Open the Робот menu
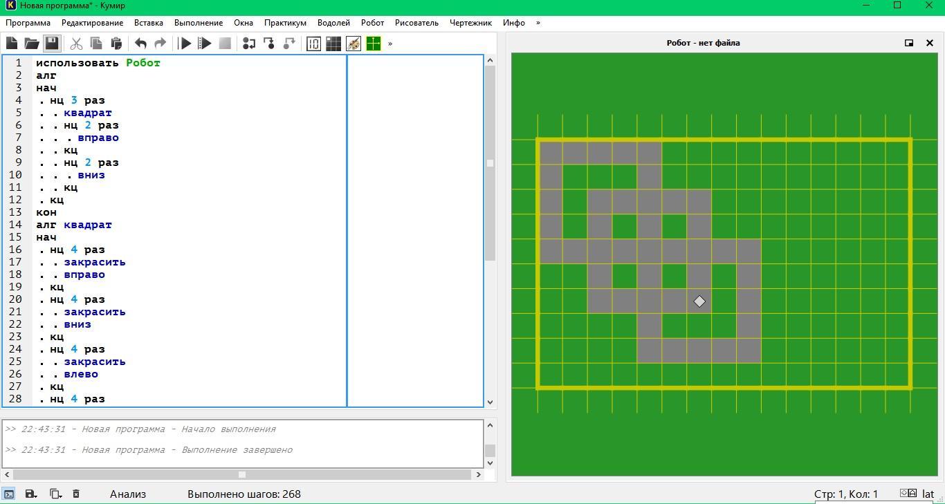 coord(372,23)
